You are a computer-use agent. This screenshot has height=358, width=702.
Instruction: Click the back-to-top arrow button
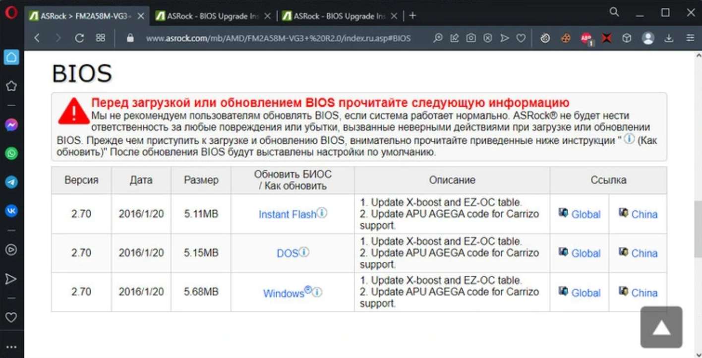pos(661,327)
